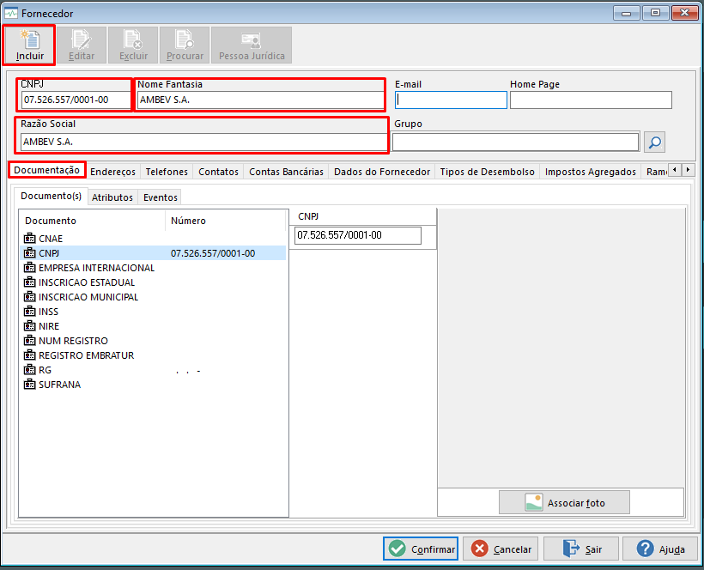This screenshot has width=704, height=570.
Task: Open the Tipos de Desembolso tab
Action: pyautogui.click(x=487, y=172)
